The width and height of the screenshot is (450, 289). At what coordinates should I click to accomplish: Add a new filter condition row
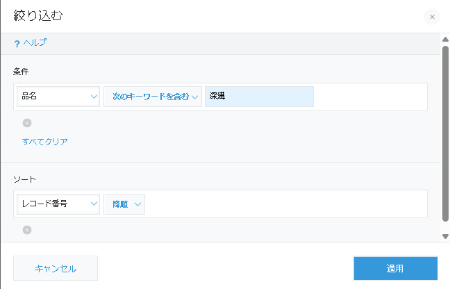tap(27, 123)
